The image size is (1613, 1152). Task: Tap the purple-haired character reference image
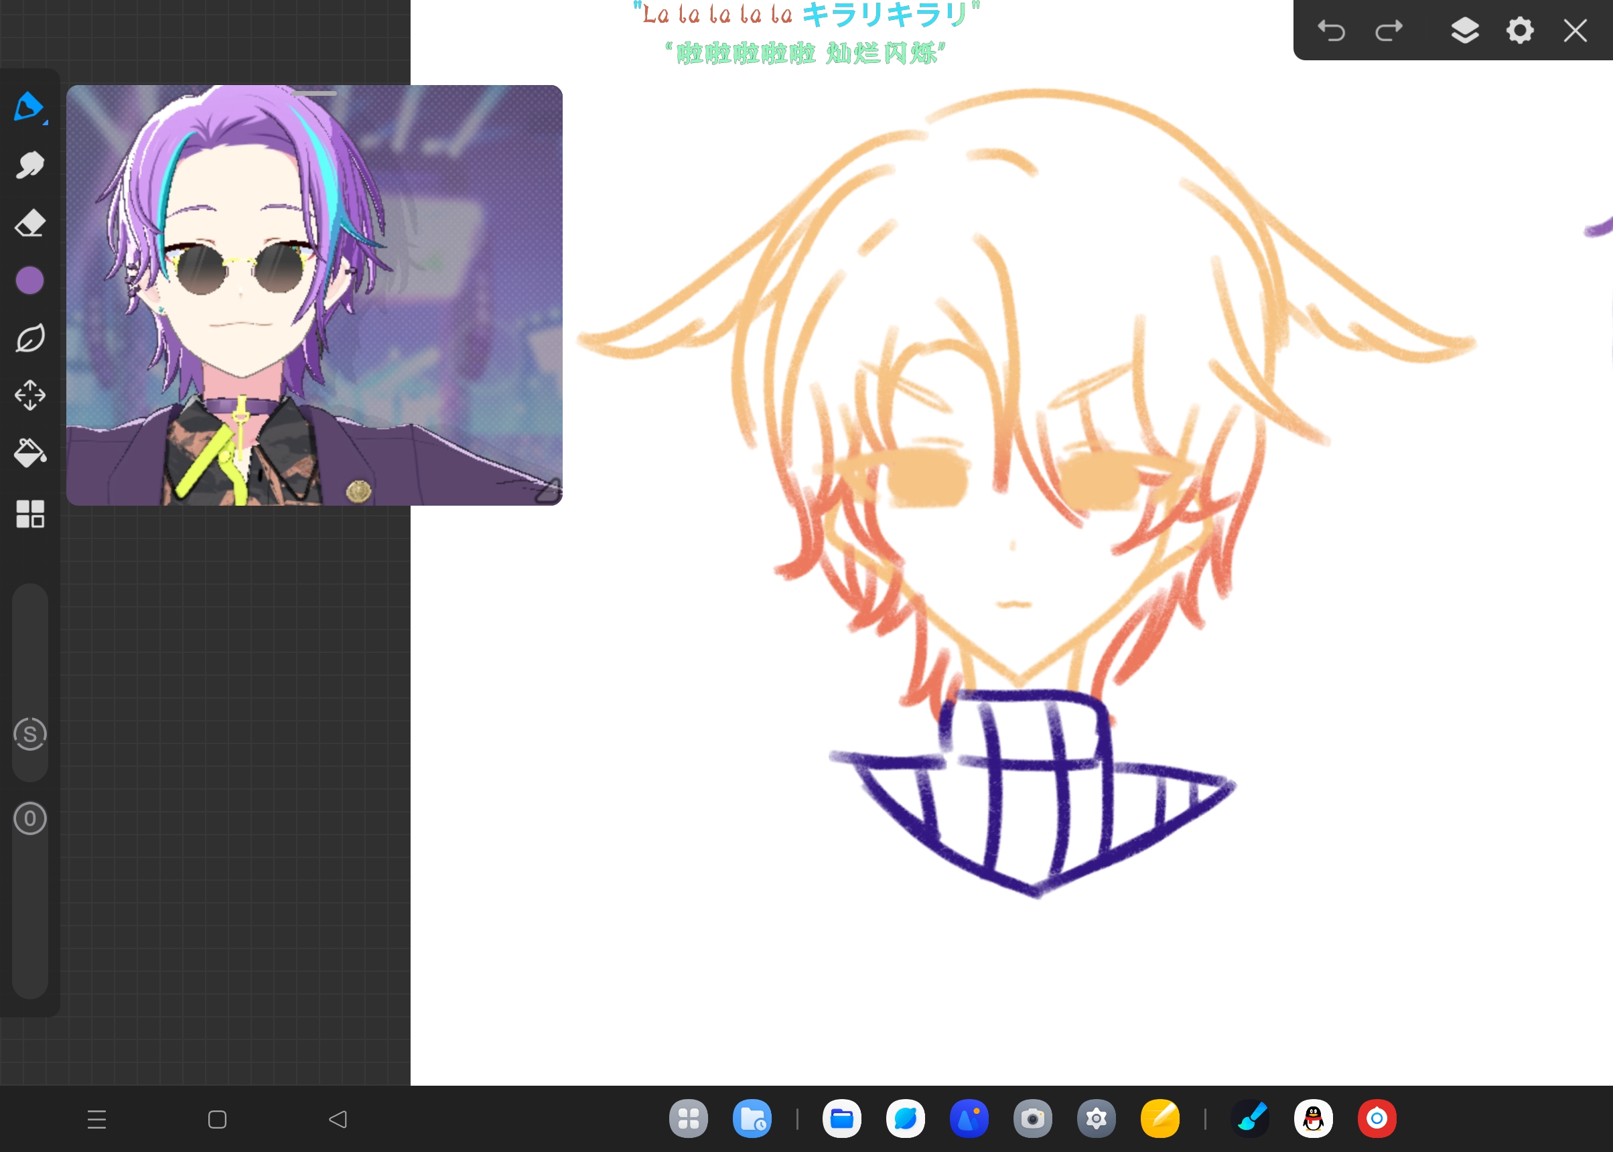pyautogui.click(x=314, y=295)
